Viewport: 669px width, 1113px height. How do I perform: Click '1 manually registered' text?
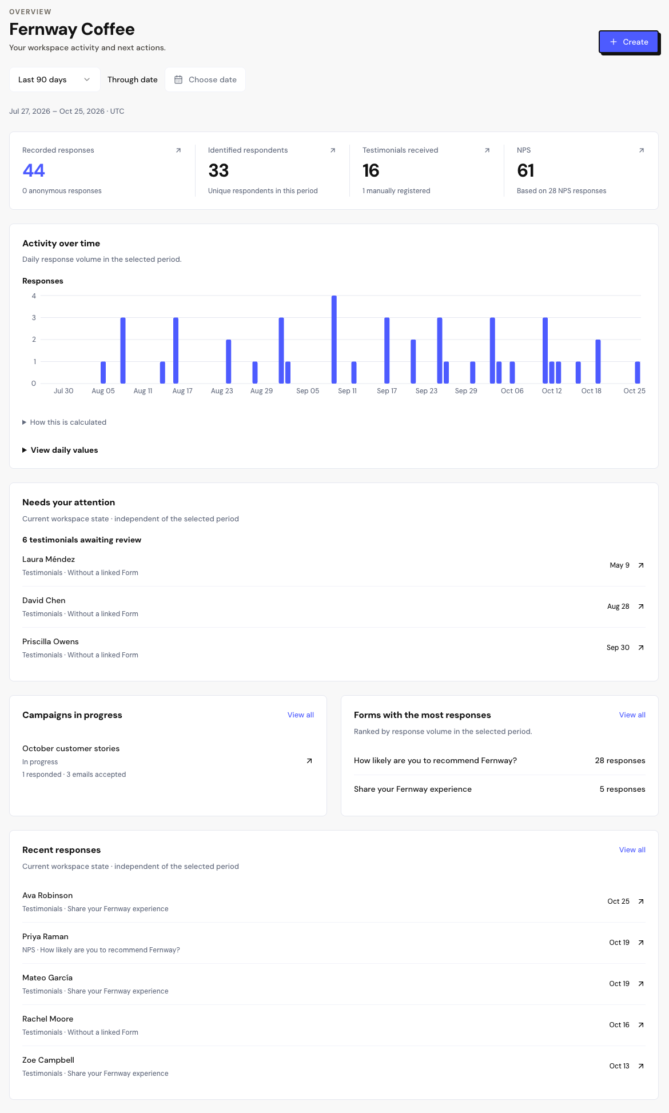[x=396, y=191]
